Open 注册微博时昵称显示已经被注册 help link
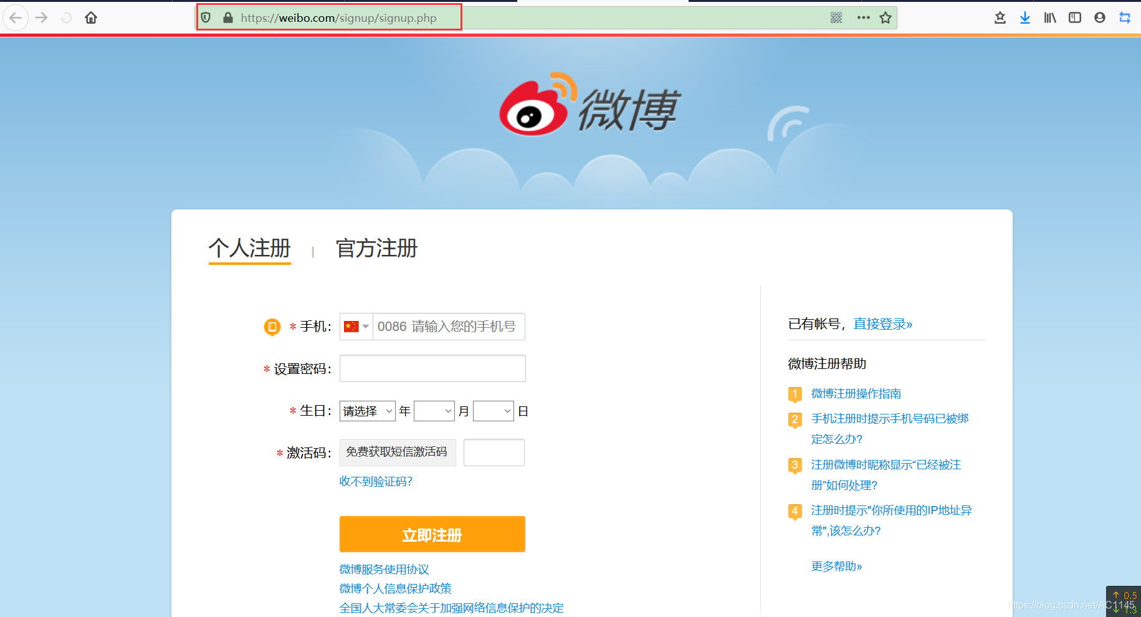The width and height of the screenshot is (1141, 617). 886,475
